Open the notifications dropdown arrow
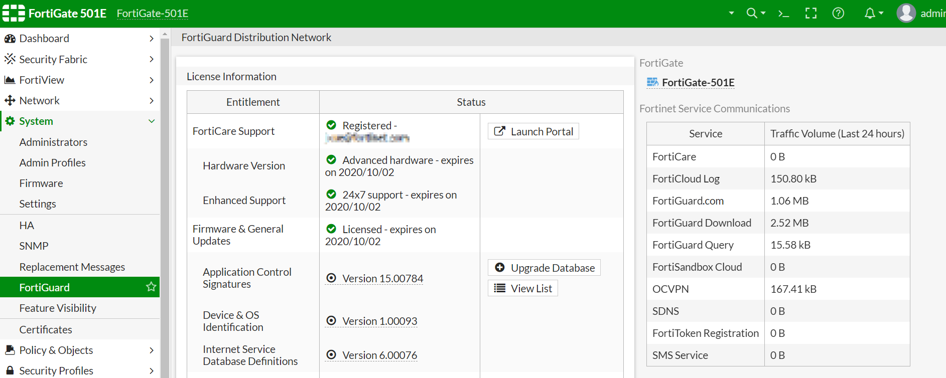 coord(881,13)
